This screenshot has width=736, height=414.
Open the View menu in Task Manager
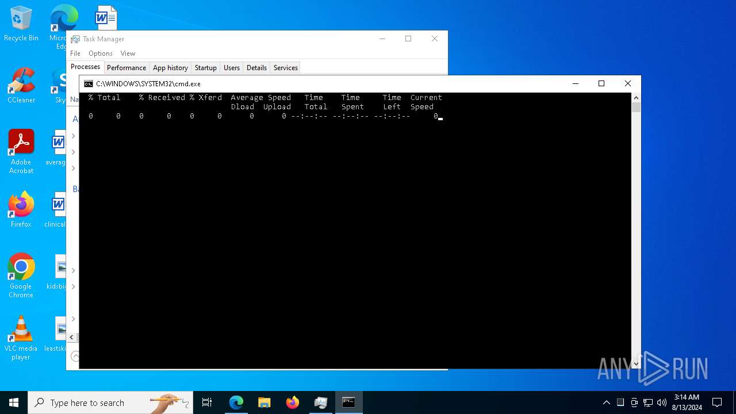[128, 53]
